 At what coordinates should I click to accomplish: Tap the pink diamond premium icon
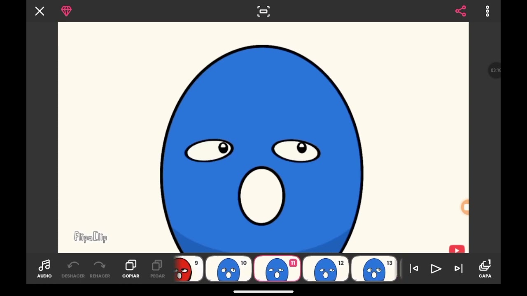(x=66, y=11)
